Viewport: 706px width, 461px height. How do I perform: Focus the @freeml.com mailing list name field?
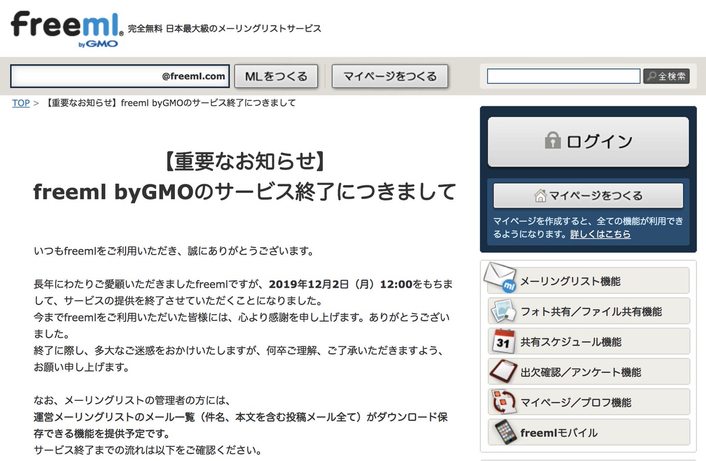(x=120, y=76)
